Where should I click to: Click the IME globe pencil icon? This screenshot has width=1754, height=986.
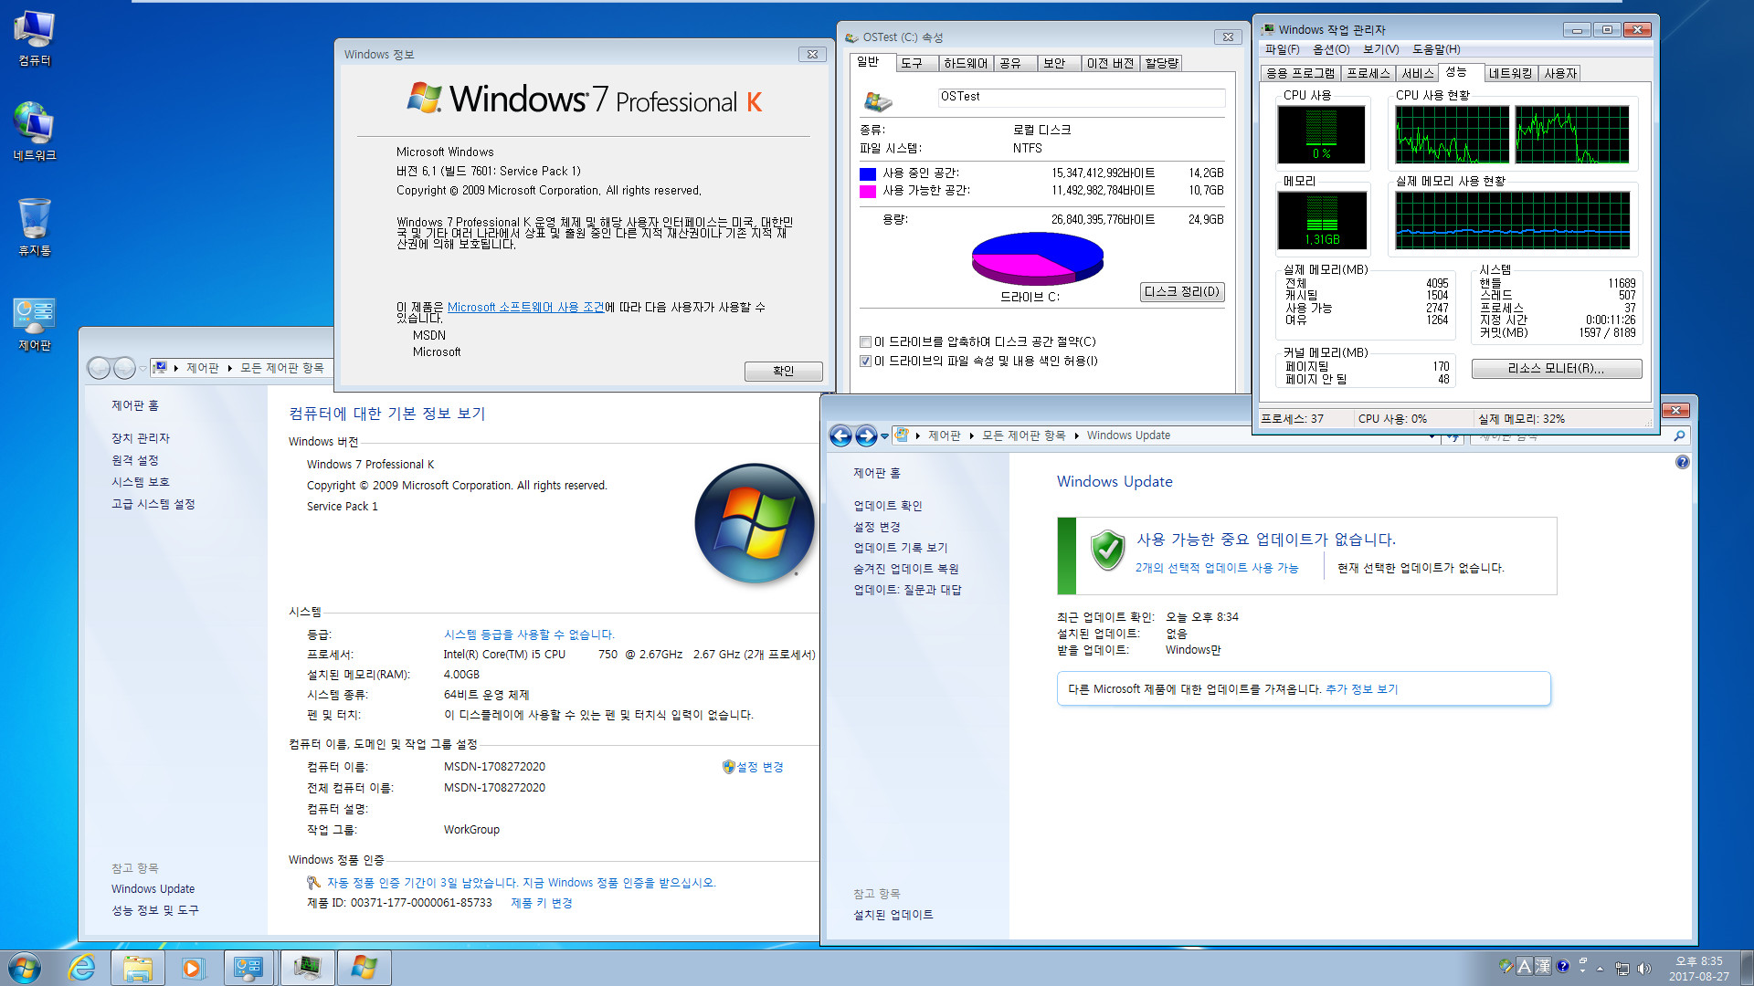tap(1506, 967)
